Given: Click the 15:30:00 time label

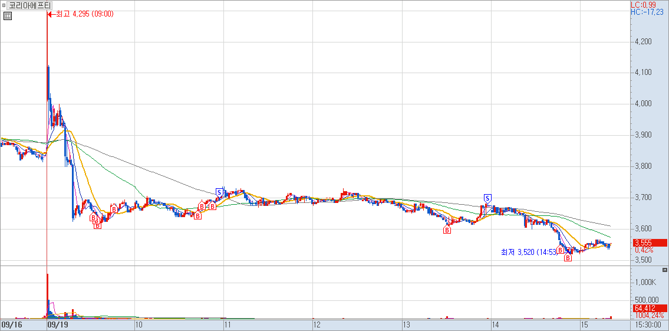Looking at the screenshot, I should coord(647,325).
